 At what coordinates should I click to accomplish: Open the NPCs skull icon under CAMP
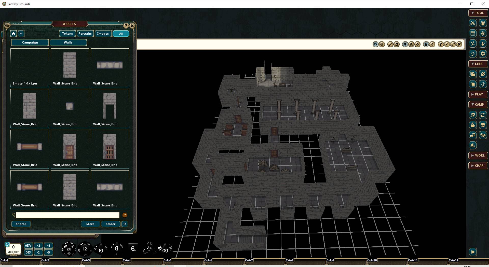click(483, 125)
